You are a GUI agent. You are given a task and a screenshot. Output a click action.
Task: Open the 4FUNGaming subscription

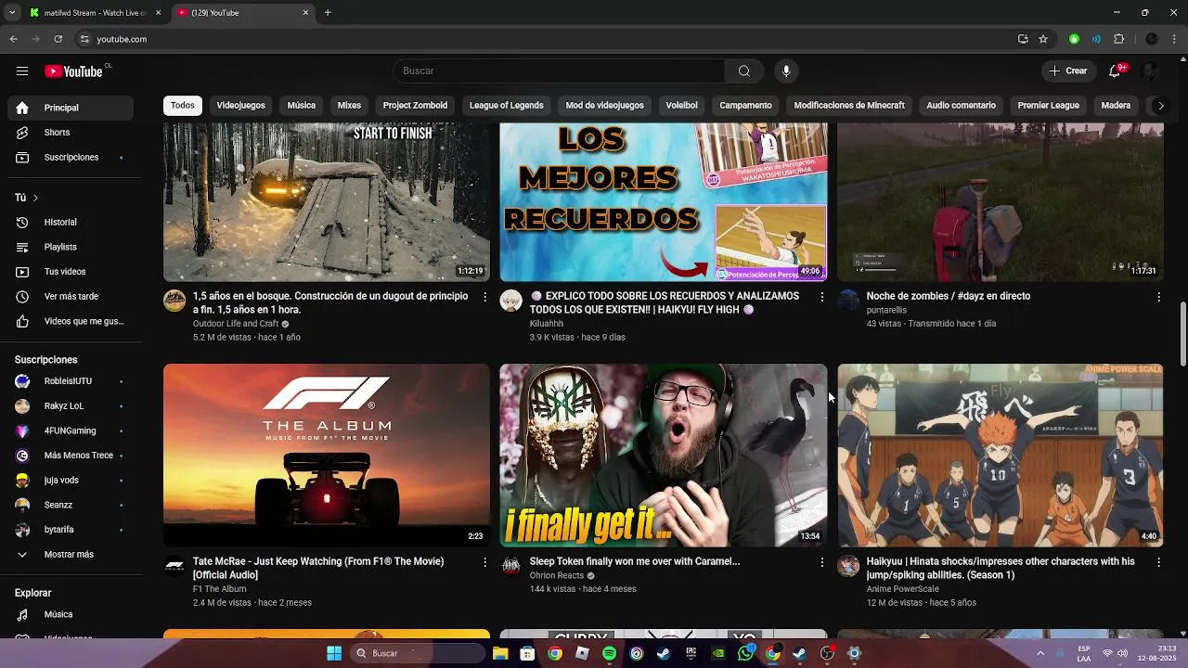click(x=71, y=431)
